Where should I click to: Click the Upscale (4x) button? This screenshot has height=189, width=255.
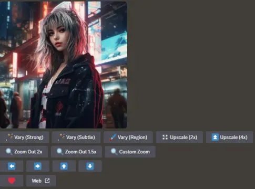229,137
